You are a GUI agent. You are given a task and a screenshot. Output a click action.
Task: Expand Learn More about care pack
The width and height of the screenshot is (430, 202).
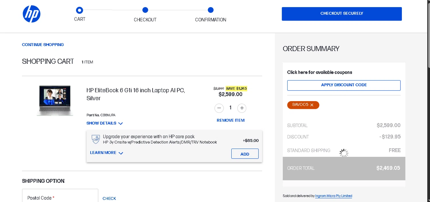point(103,153)
